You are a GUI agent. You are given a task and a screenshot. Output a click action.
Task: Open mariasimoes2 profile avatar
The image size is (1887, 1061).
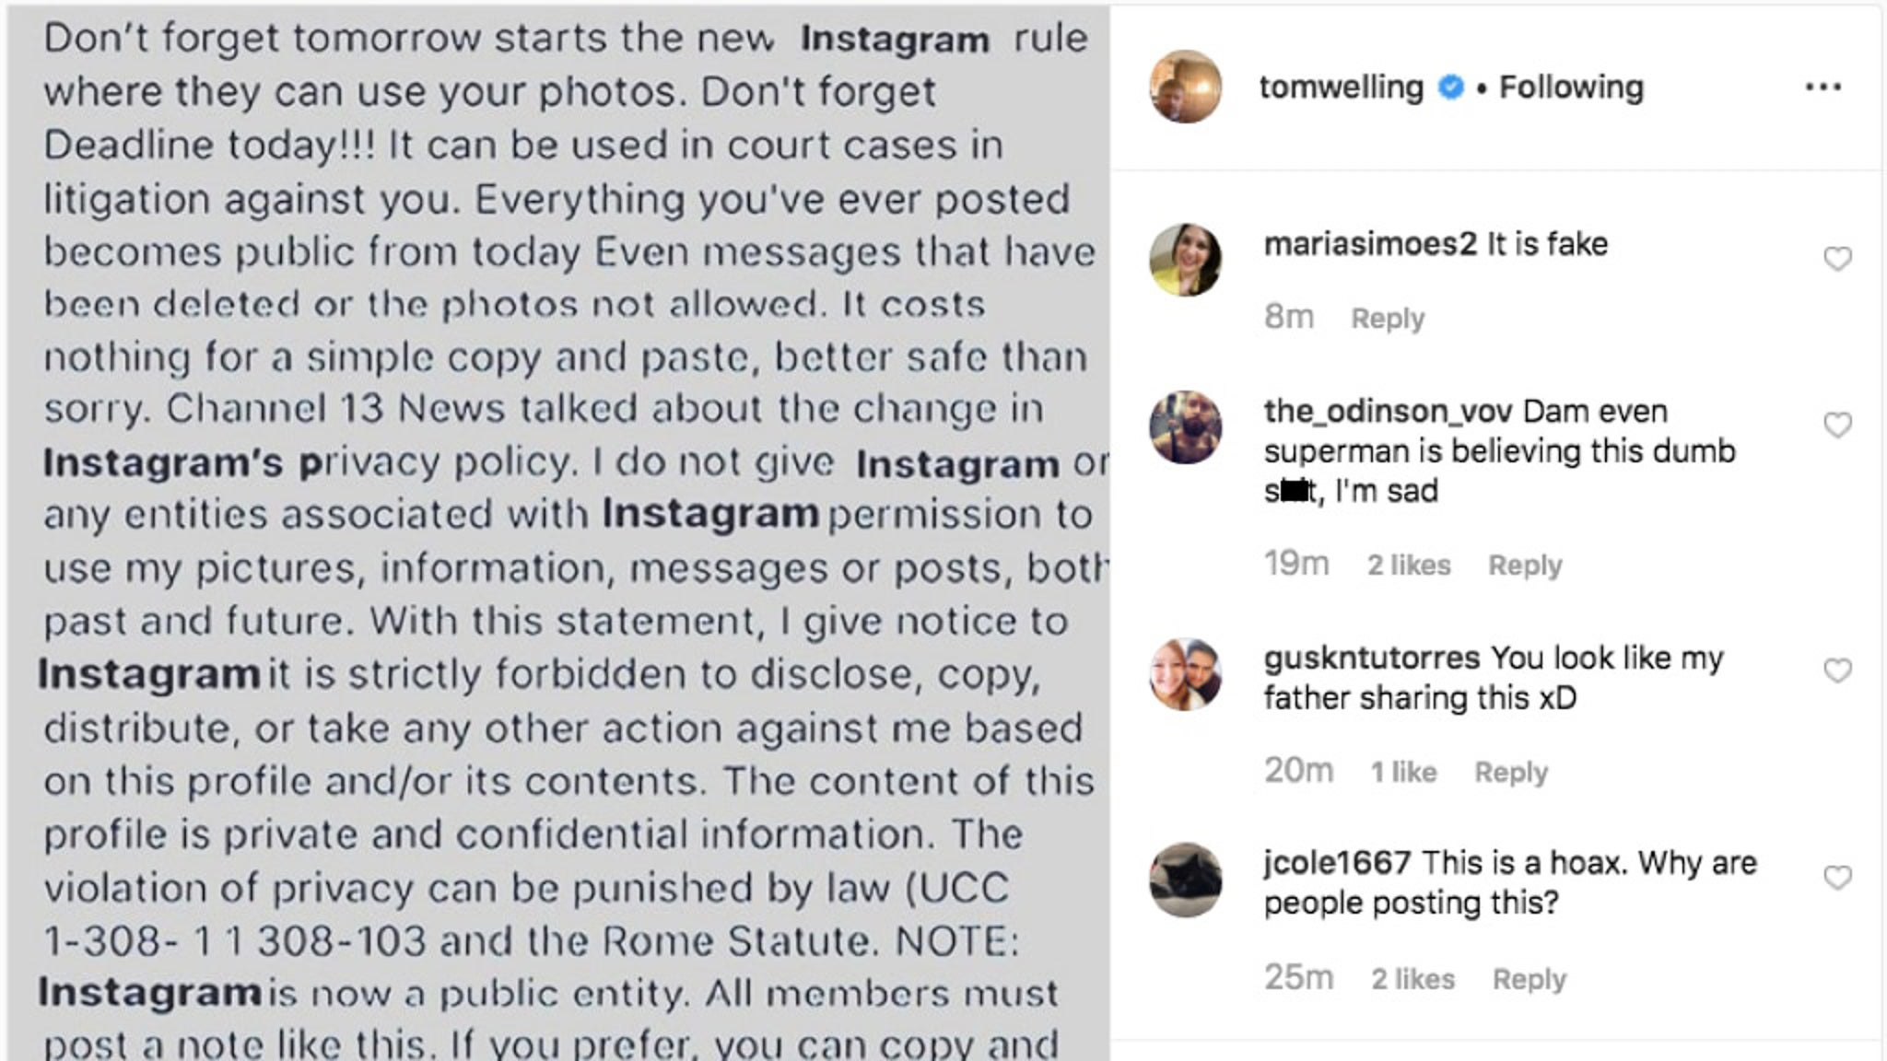click(1186, 260)
